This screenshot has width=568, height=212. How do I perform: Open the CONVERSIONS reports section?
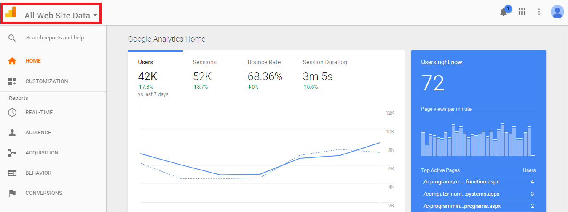44,193
